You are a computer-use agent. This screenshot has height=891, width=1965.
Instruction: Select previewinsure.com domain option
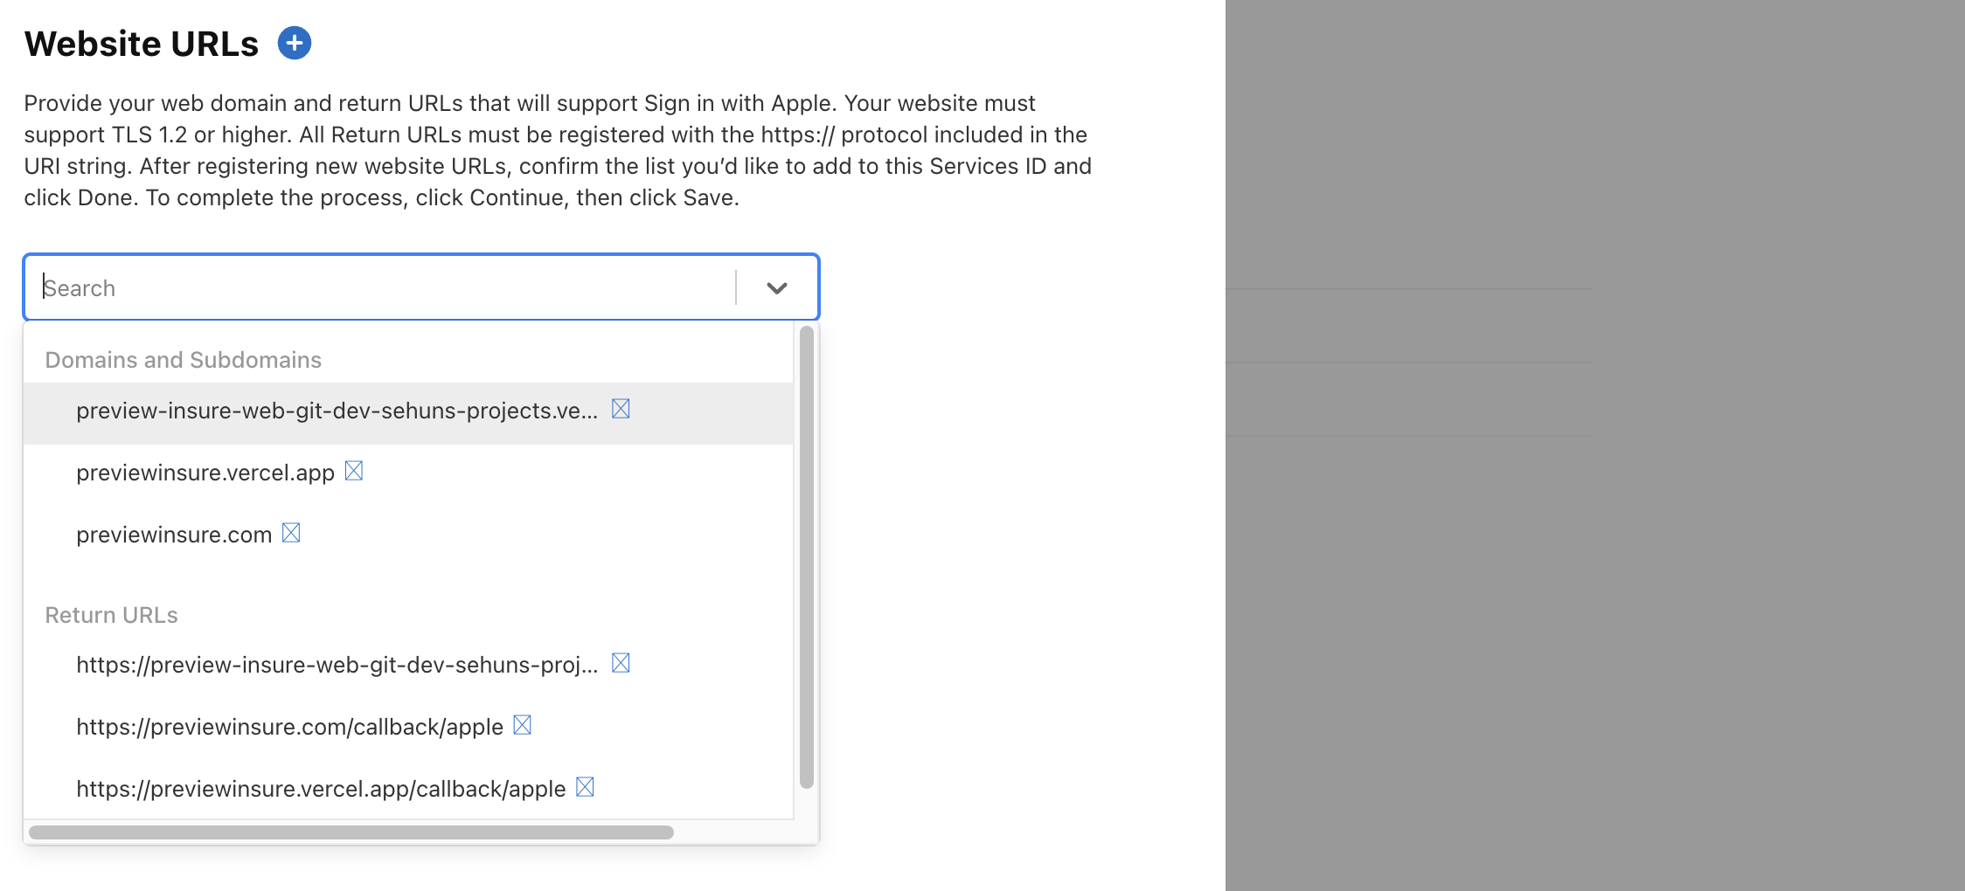pyautogui.click(x=408, y=536)
